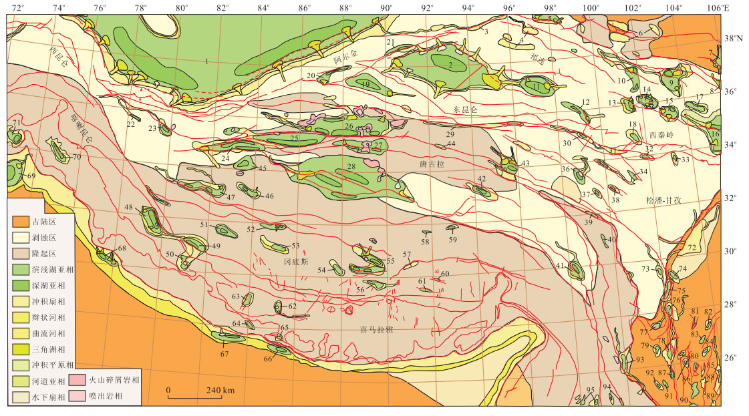The width and height of the screenshot is (749, 416).
Task: Pick the 辫状河相 legend color box
Action: (x=21, y=317)
